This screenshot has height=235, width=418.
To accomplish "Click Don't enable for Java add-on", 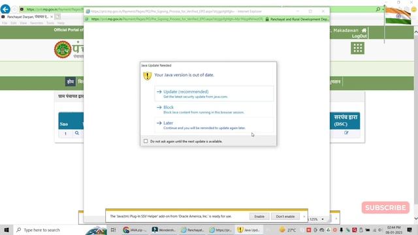I will tap(285, 216).
